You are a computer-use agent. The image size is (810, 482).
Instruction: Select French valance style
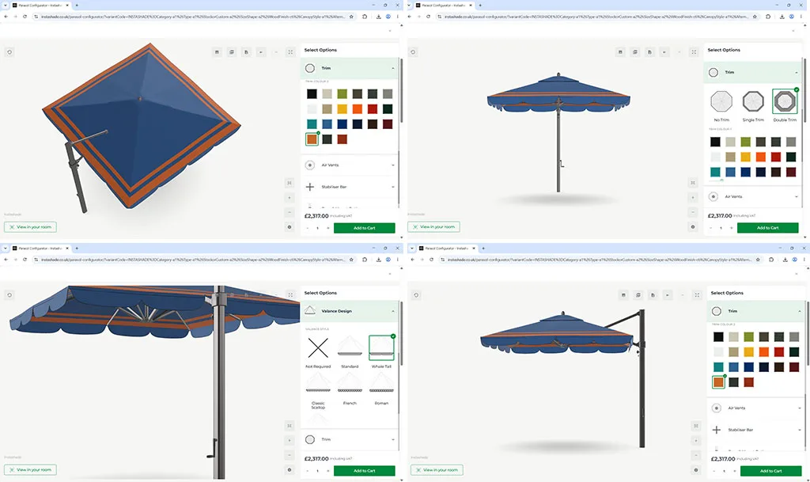pos(350,389)
